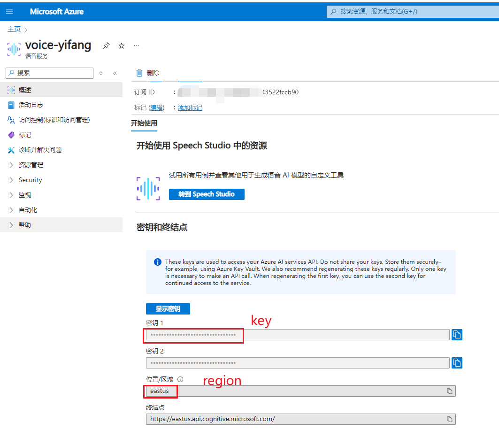Pin voice-yifang resource to dashboard
The image size is (499, 430).
[106, 46]
